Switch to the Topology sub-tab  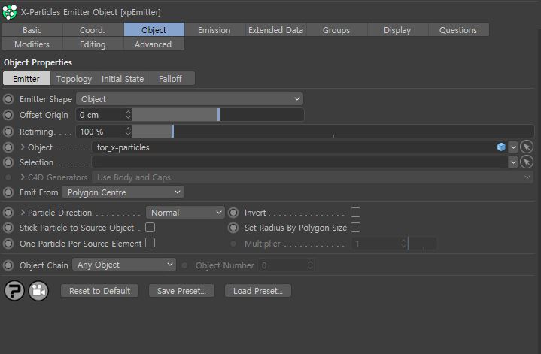[x=74, y=79]
